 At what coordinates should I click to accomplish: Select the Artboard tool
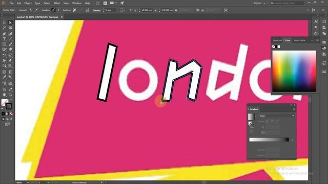pyautogui.click(x=4, y=89)
